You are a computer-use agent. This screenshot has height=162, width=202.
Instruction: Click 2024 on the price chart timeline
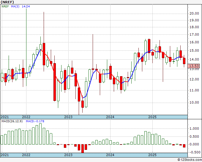pos(110,117)
